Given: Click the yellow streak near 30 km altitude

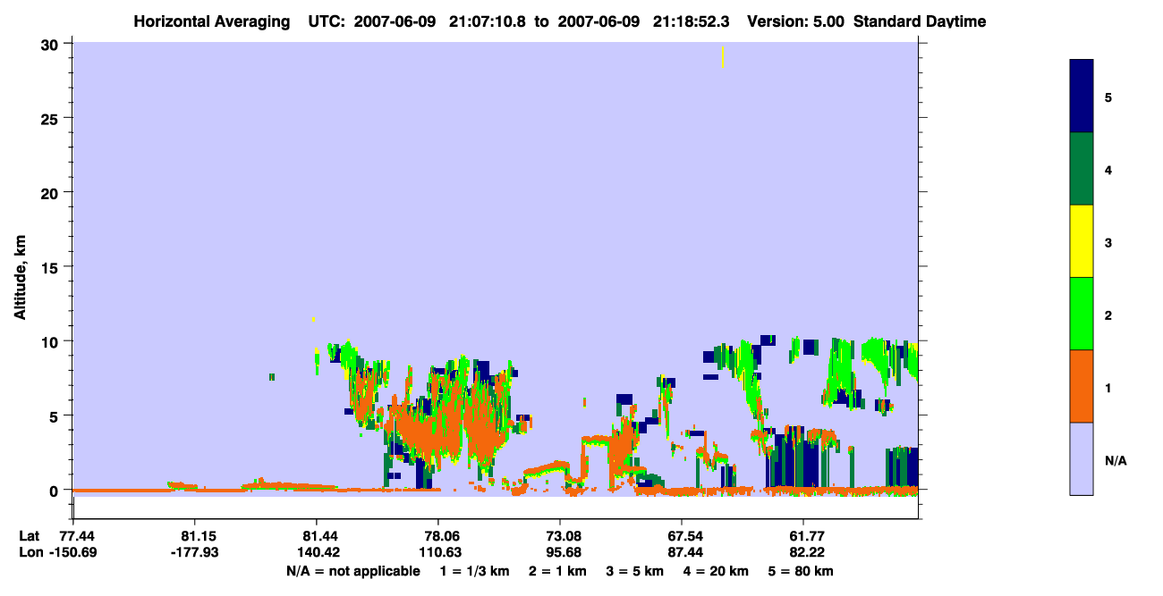Looking at the screenshot, I should (x=723, y=56).
